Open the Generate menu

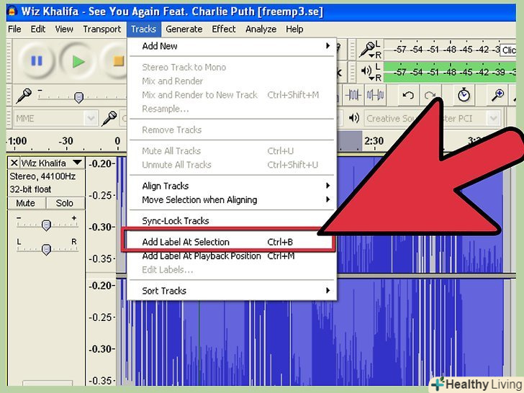[184, 30]
